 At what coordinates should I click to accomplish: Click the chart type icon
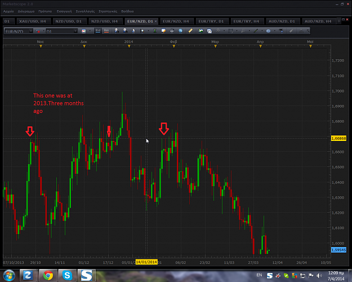(83, 31)
